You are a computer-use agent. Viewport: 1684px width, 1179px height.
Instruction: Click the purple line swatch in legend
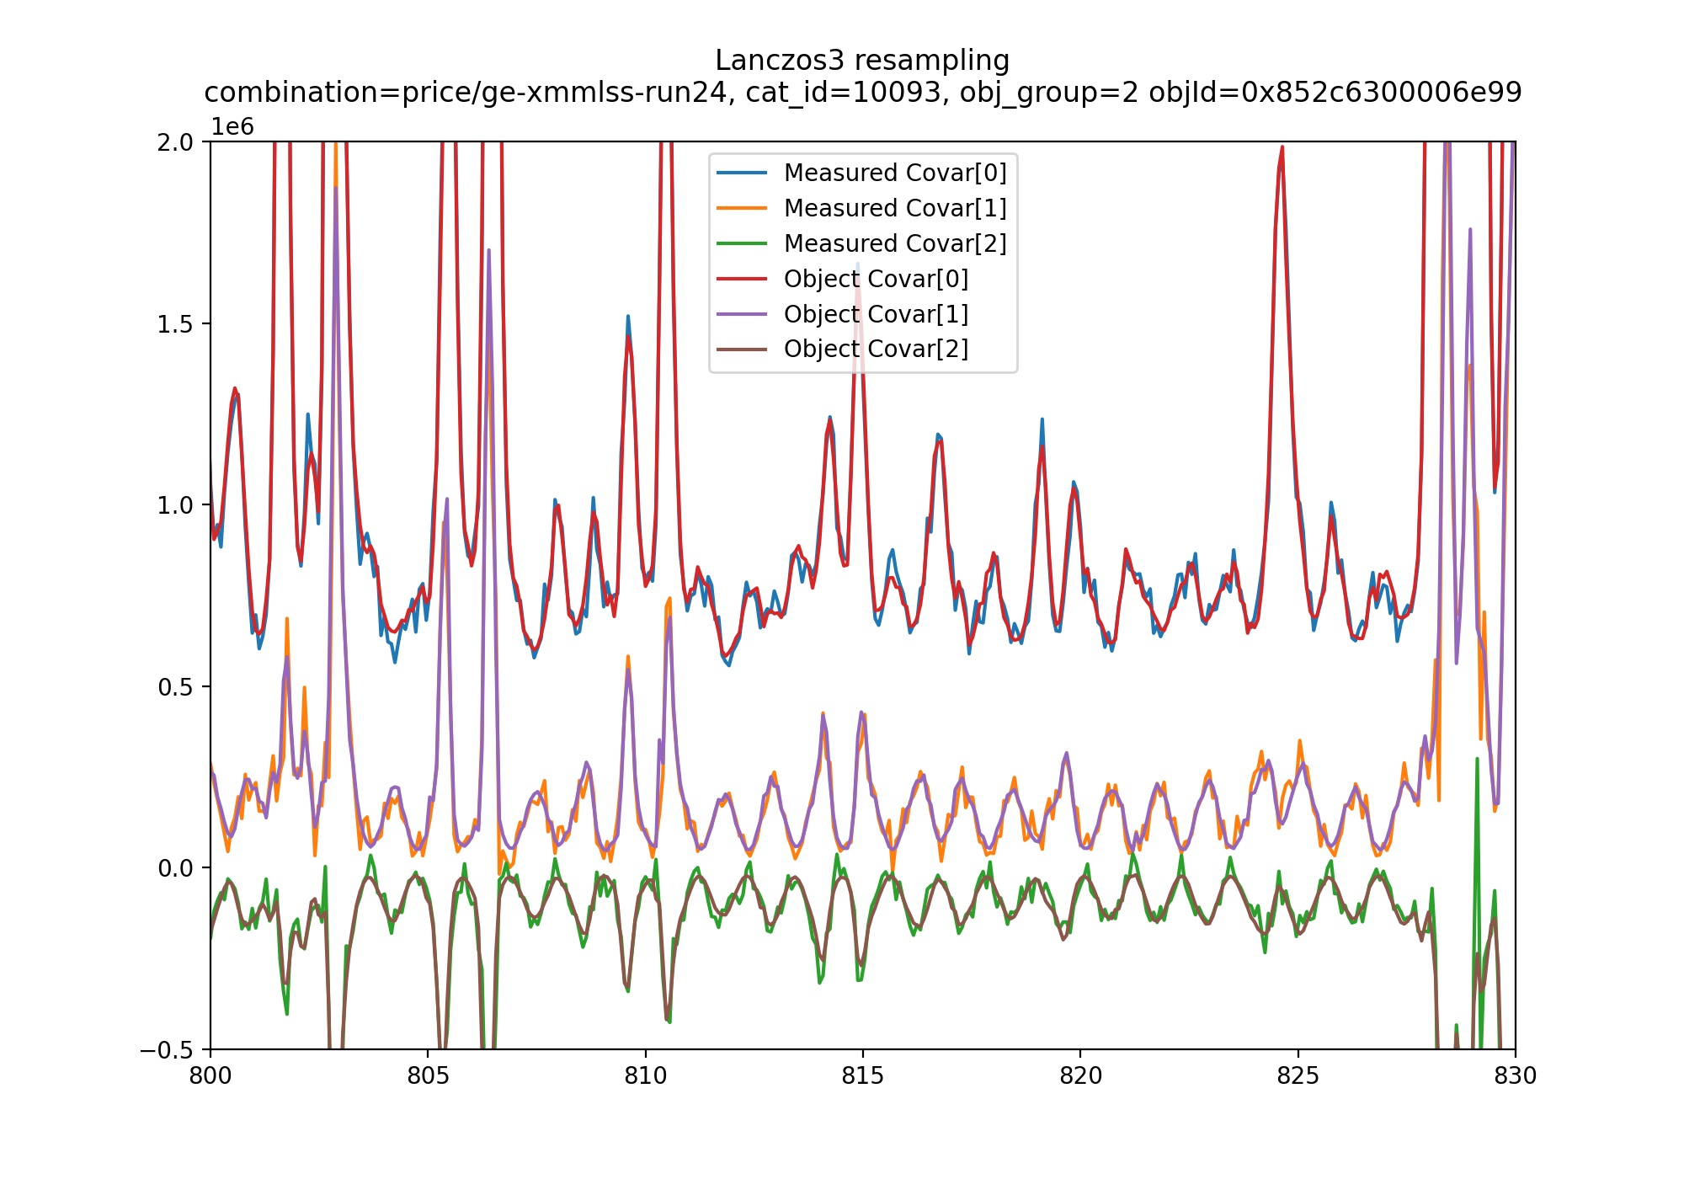[742, 314]
